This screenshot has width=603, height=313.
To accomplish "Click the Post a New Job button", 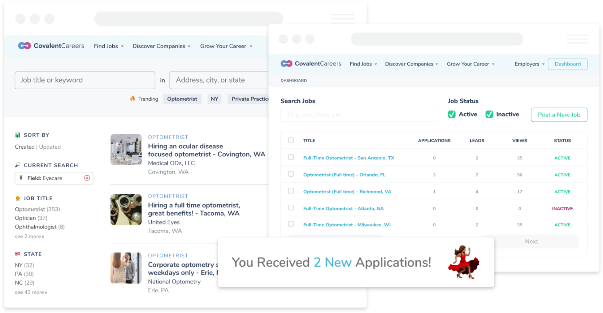I will (559, 115).
